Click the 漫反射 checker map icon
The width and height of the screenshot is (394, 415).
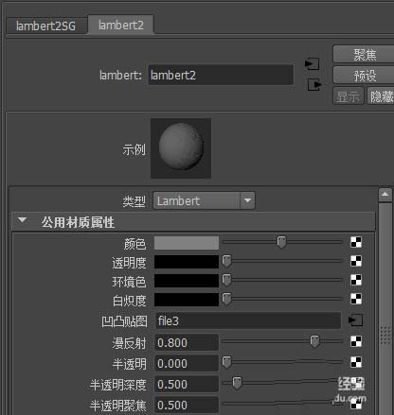(x=356, y=341)
